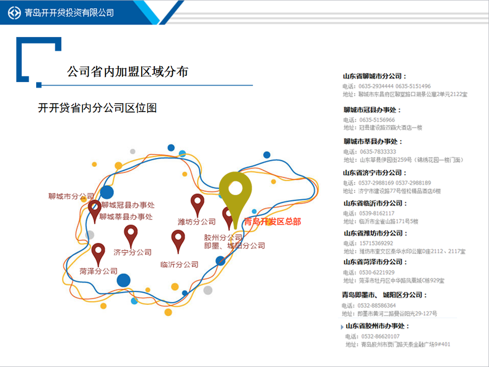Click the Jining address with 建设路77号
Screen dimensions: 489x367
tap(392, 191)
